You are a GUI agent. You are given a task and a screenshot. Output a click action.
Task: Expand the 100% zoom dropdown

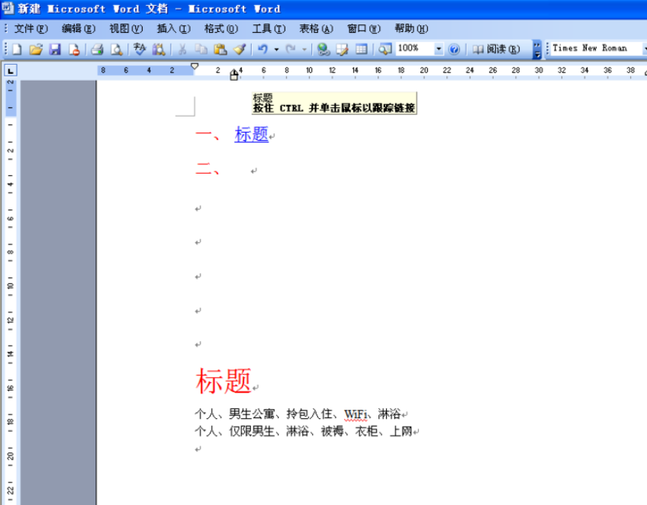[439, 49]
